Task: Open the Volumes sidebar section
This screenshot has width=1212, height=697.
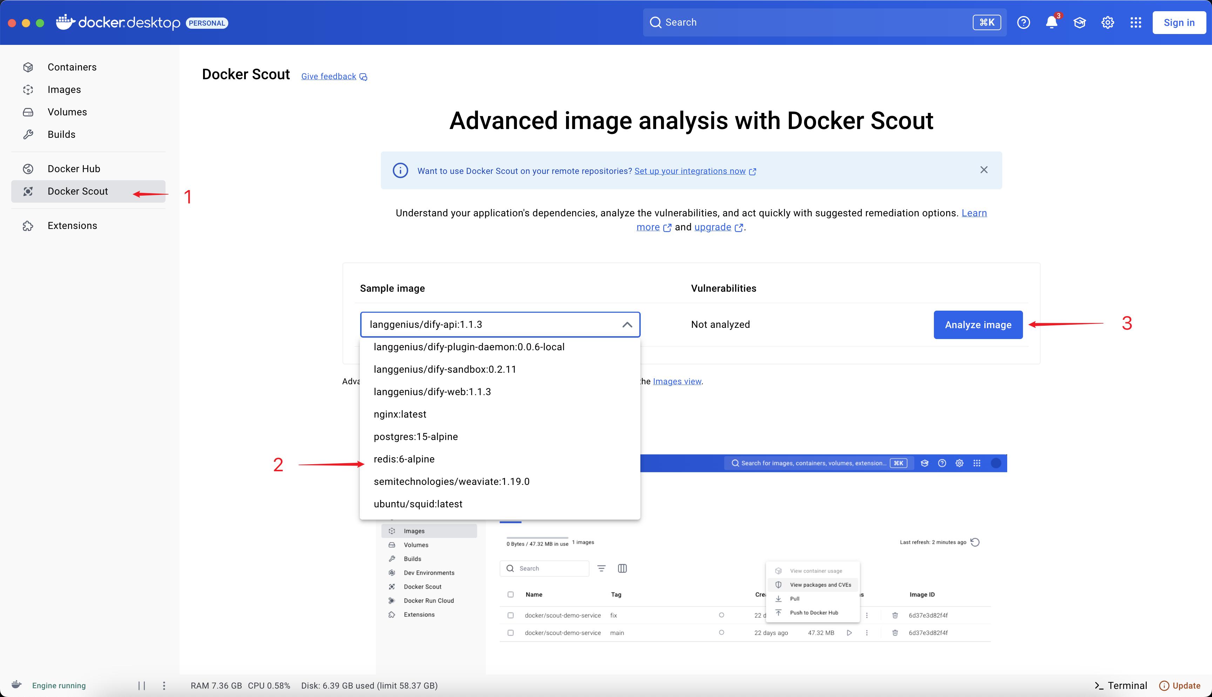Action: (88, 112)
